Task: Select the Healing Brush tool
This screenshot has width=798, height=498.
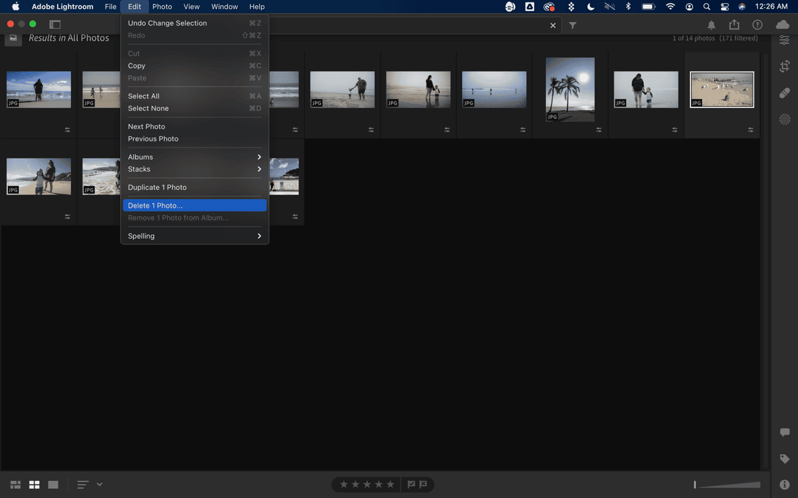Action: point(784,93)
